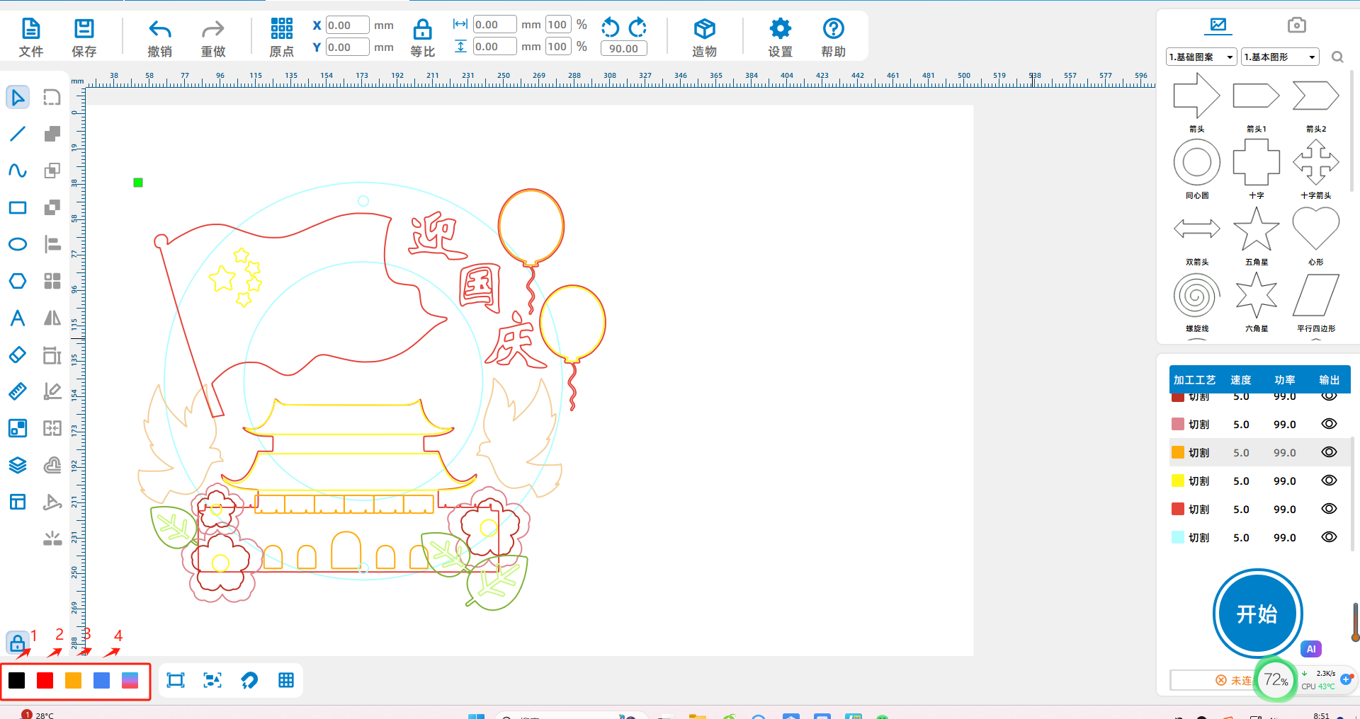Click the X position input field
Viewport: 1360px width, 719px height.
click(347, 25)
